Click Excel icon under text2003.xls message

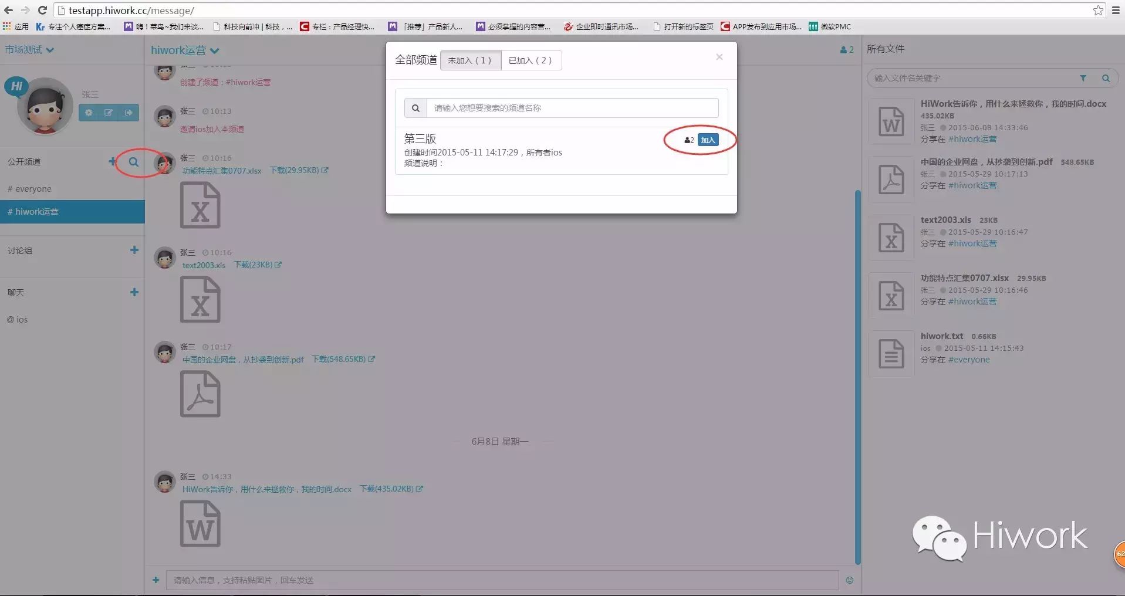pyautogui.click(x=200, y=300)
